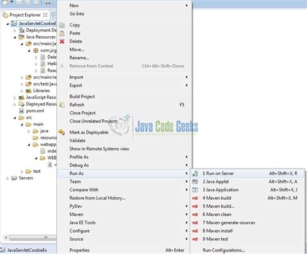This screenshot has width=307, height=254.
Task: Open the Export submenu
Action: pyautogui.click(x=124, y=85)
